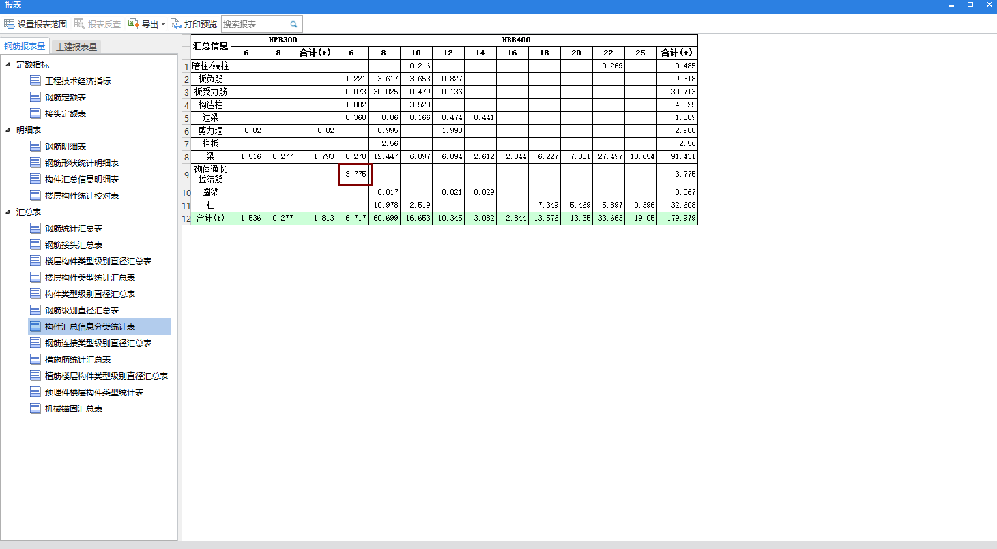Click the 汇总信息 header cell
The image size is (997, 549).
point(210,46)
